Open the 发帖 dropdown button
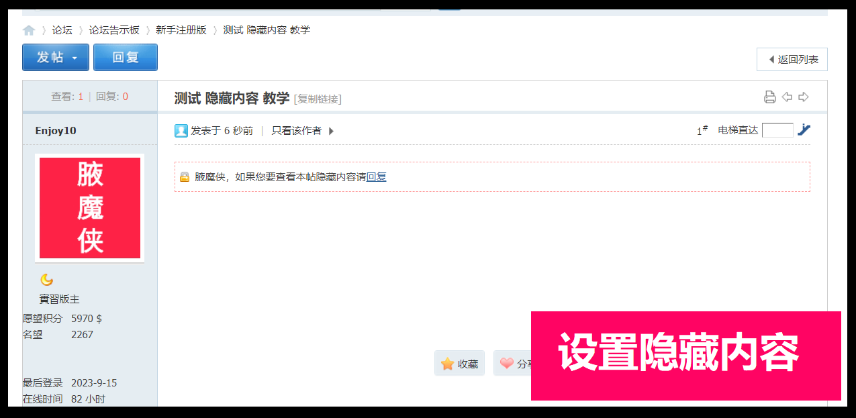This screenshot has width=856, height=418. [56, 57]
